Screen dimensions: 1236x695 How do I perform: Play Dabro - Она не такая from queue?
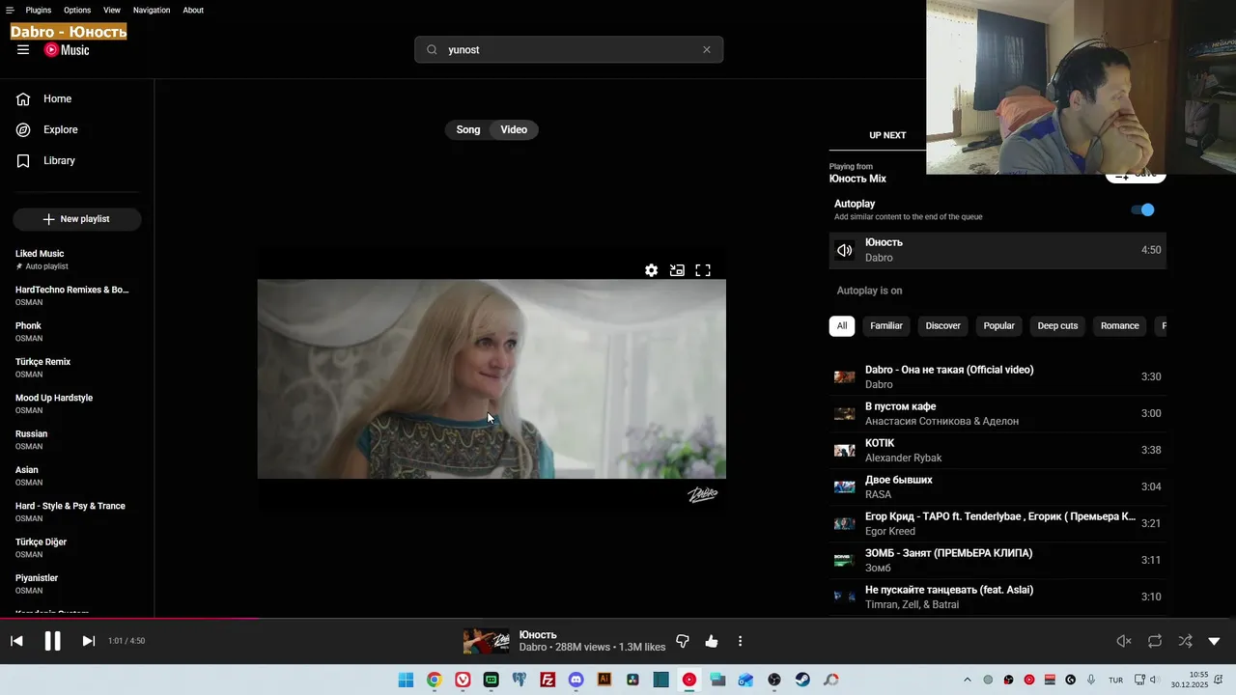(997, 376)
